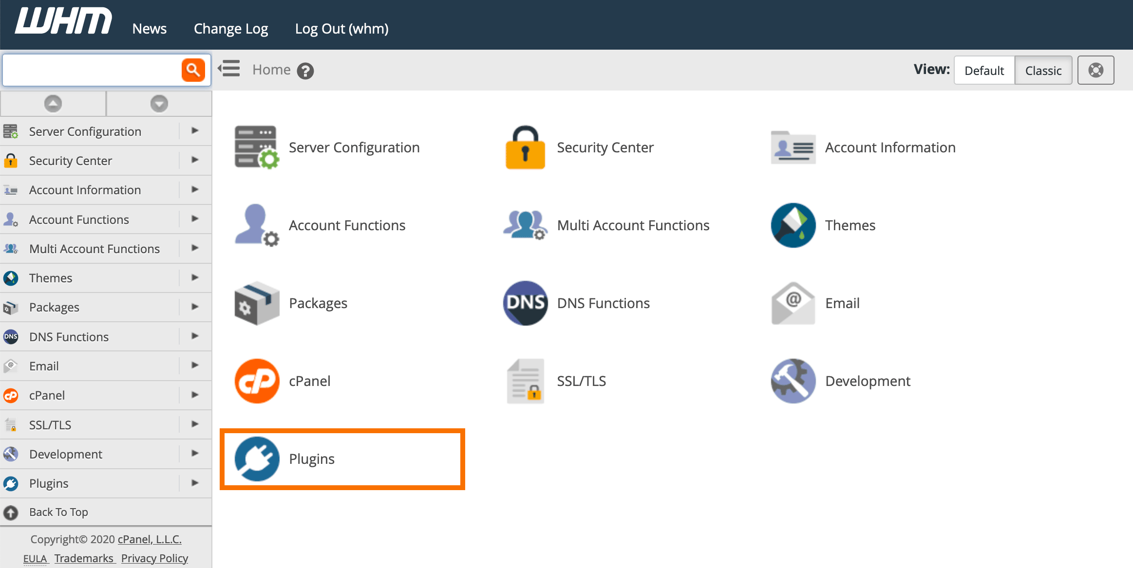Expand the sidebar SSL/TLS arrow
This screenshot has width=1133, height=568.
click(195, 424)
